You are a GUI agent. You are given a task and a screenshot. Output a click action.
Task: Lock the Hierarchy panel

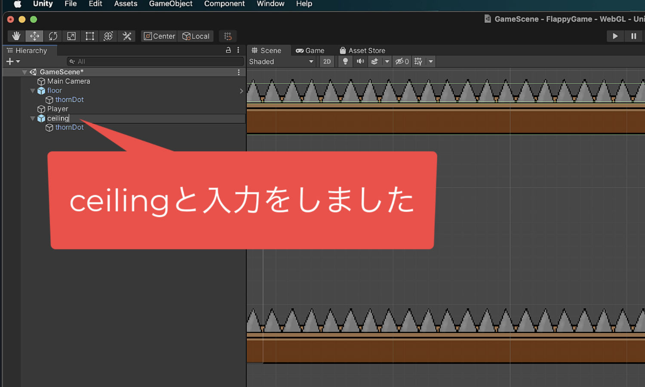coord(228,50)
